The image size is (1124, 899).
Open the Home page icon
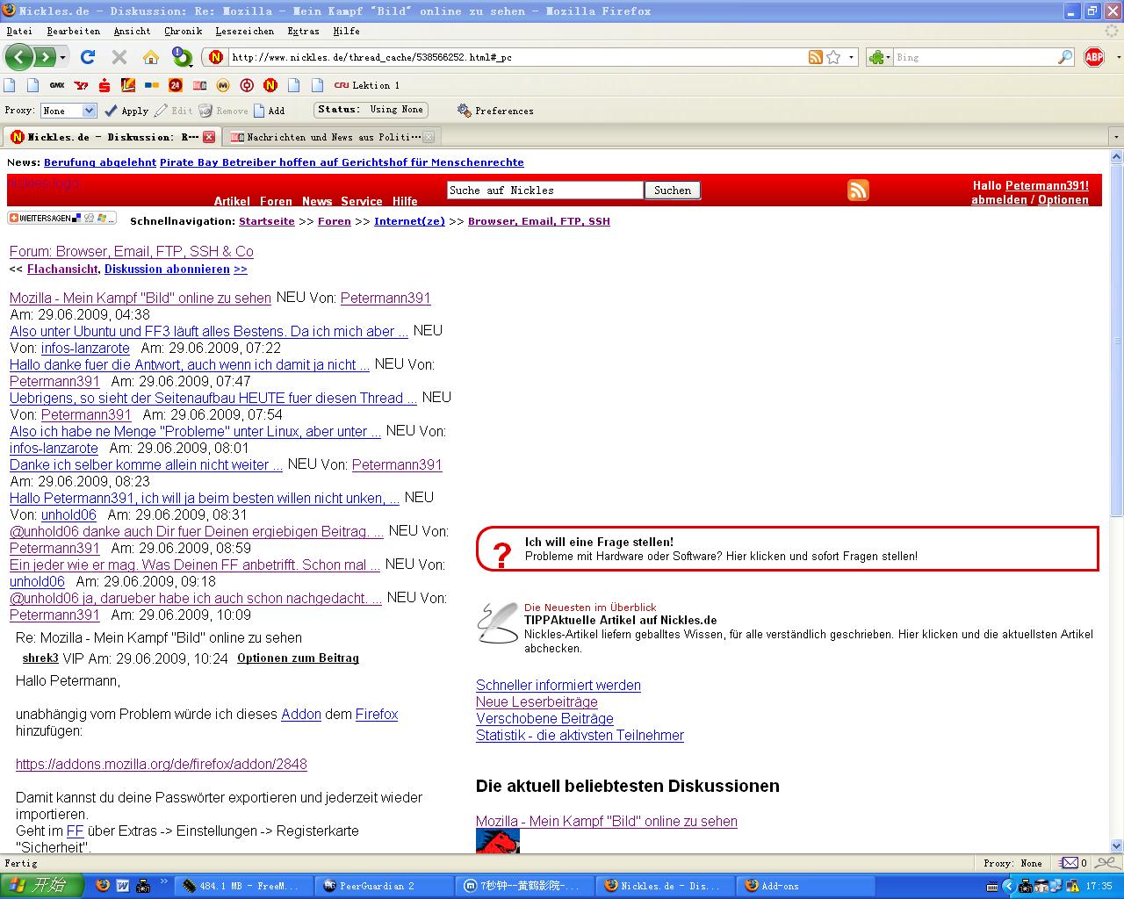pyautogui.click(x=151, y=57)
